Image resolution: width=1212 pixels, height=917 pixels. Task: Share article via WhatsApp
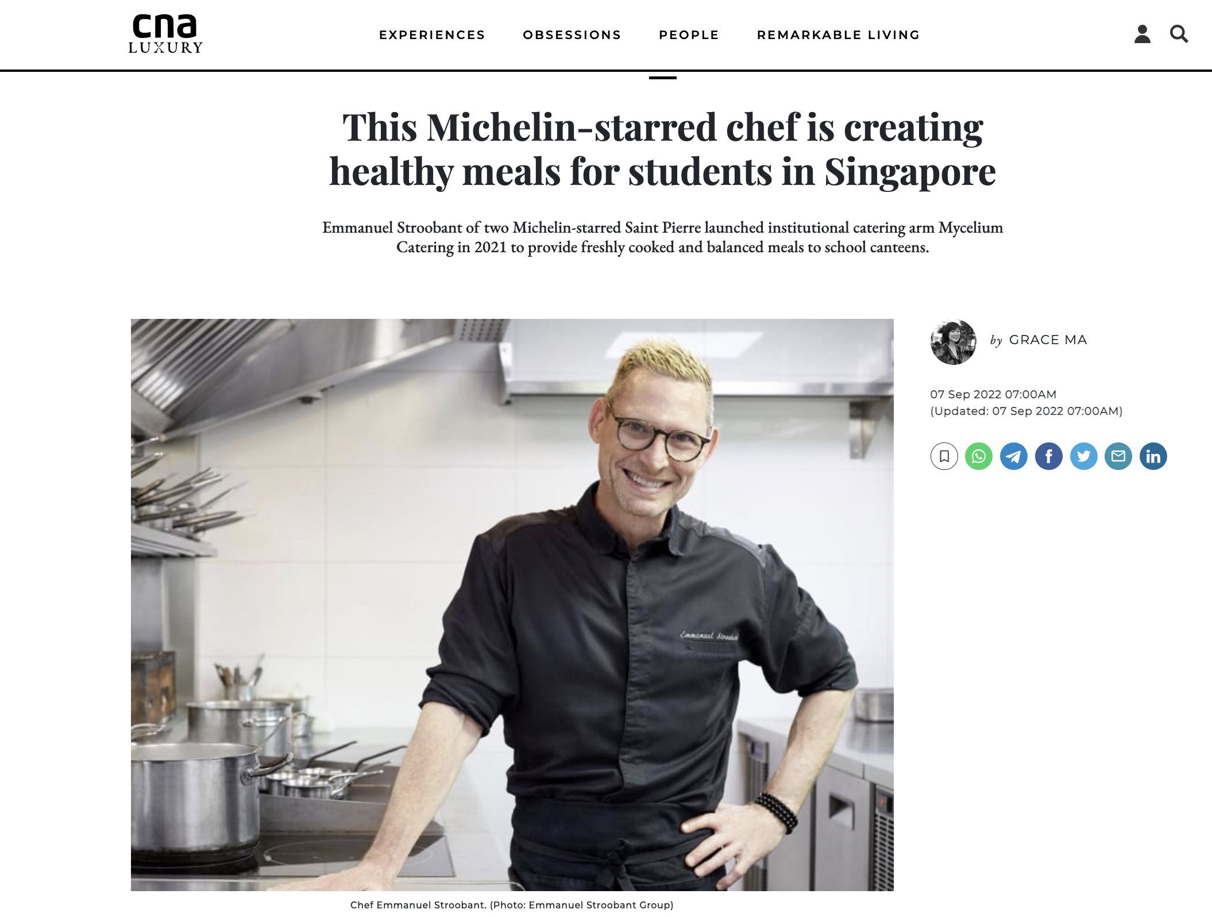tap(979, 456)
